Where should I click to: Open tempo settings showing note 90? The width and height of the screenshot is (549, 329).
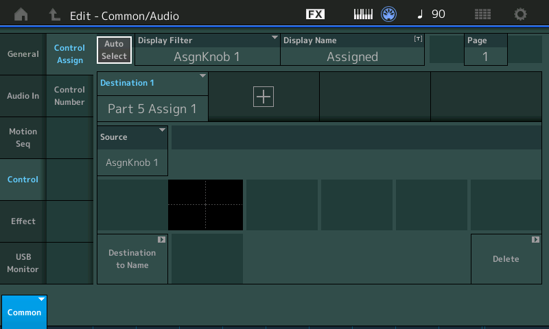(432, 14)
